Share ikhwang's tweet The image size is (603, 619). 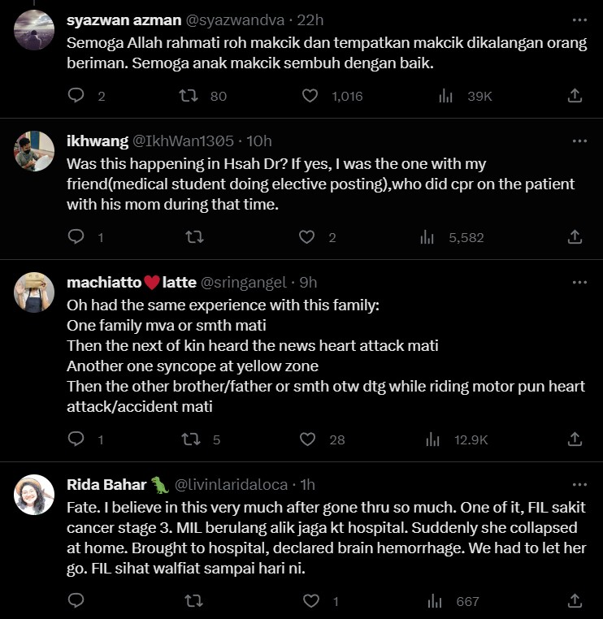tap(575, 237)
